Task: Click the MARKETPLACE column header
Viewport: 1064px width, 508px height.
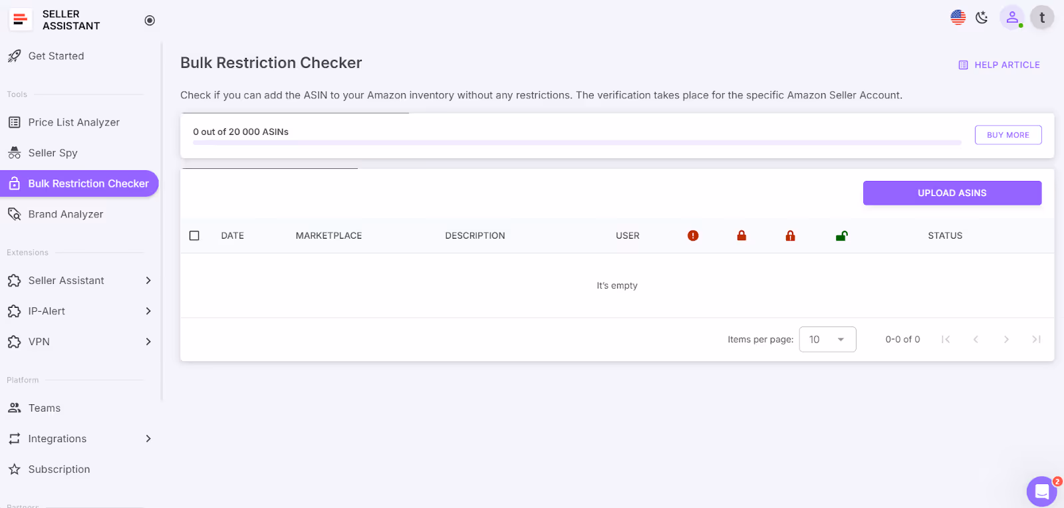Action: pyautogui.click(x=329, y=235)
